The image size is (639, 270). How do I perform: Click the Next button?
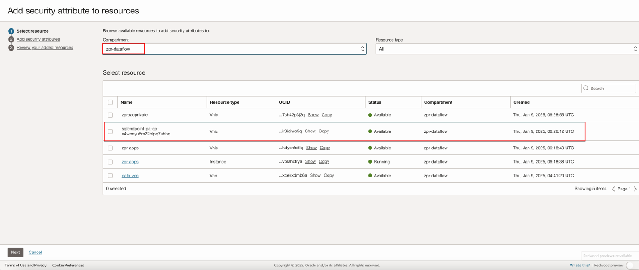click(x=15, y=253)
